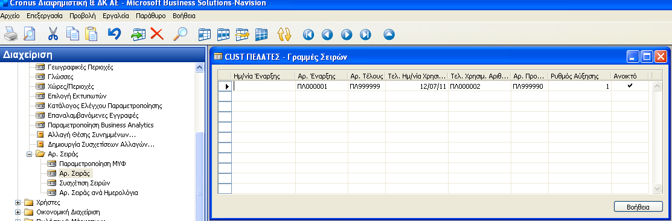Open the Βοήθεια menu in menu bar
Viewport: 672px width, 221px height.
point(184,16)
